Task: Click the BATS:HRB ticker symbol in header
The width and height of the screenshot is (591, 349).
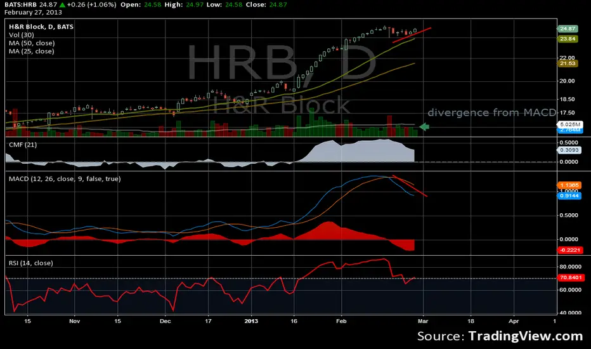Action: point(20,5)
